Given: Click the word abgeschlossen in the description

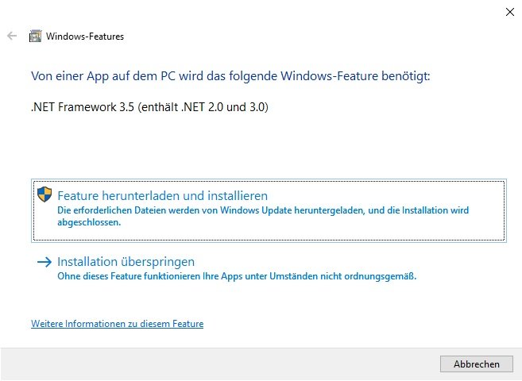Looking at the screenshot, I should click(x=89, y=222).
